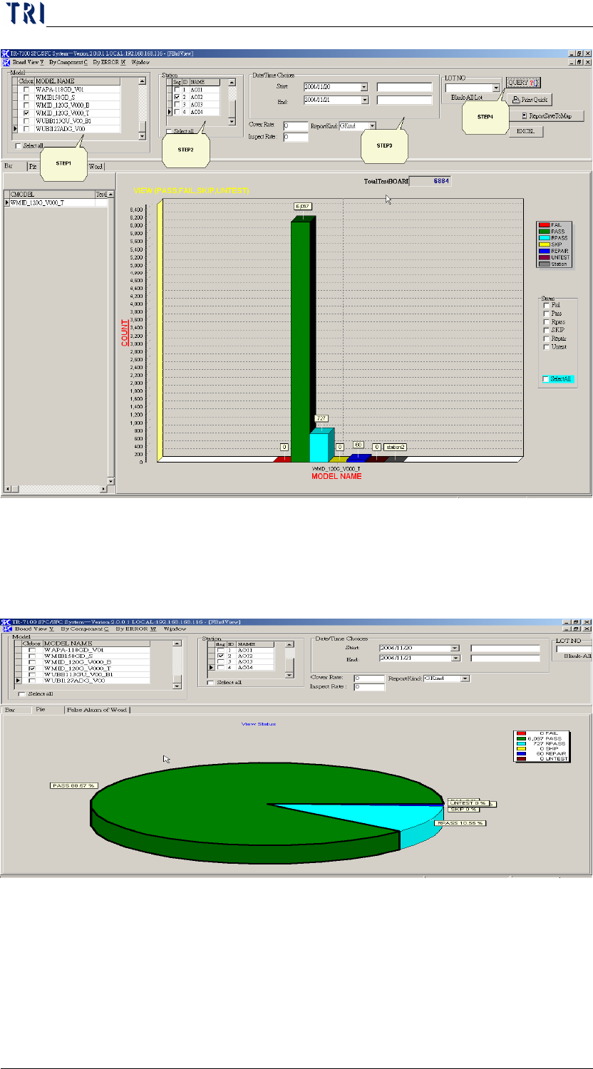Click the PASS 88.57 % pie label

(73, 785)
